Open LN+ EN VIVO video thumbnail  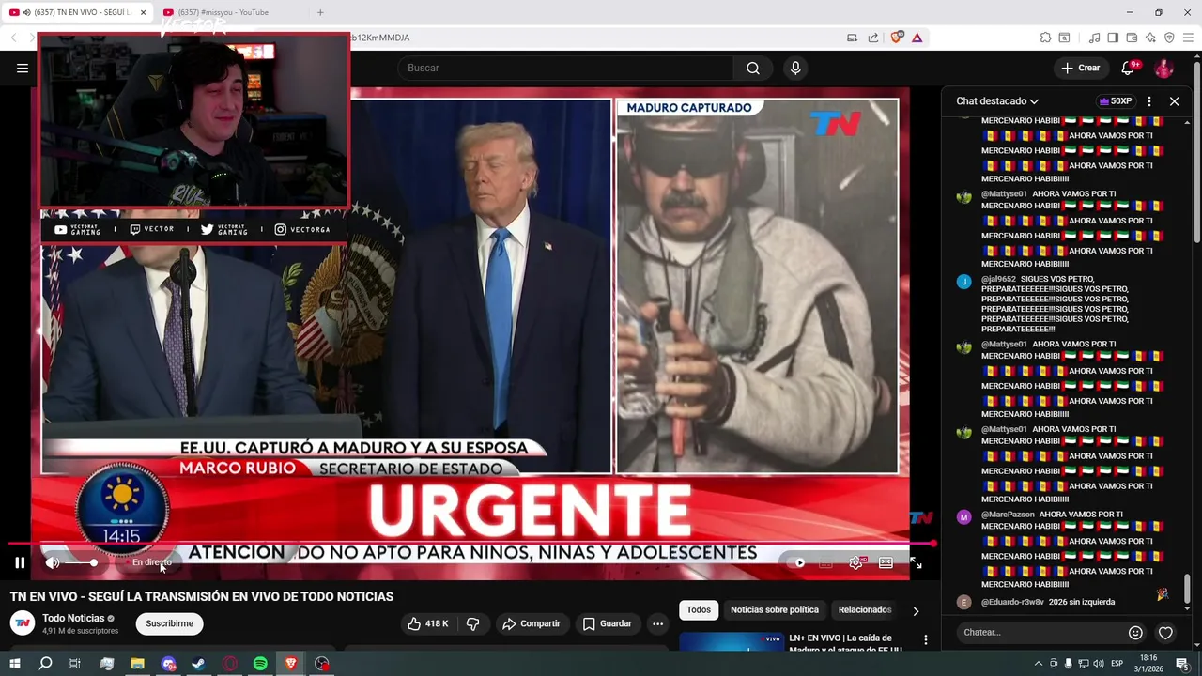(732, 641)
